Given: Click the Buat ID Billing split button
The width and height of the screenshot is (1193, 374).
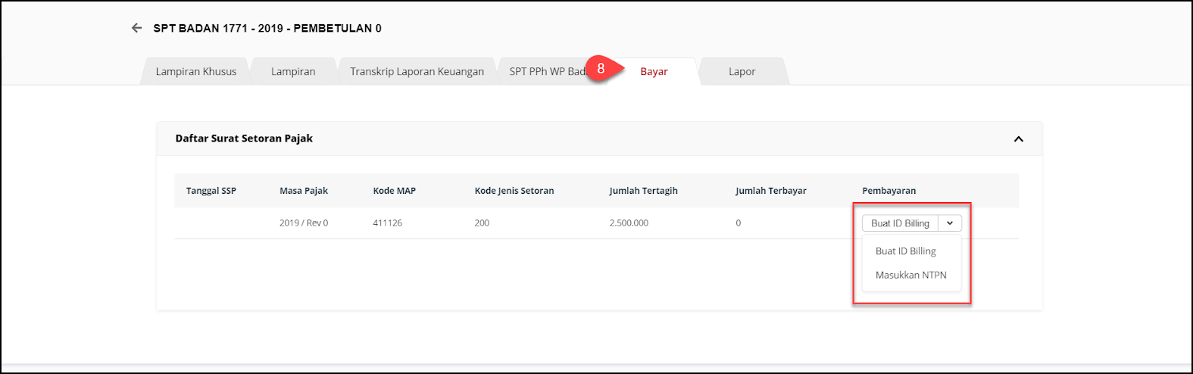Looking at the screenshot, I should (900, 223).
